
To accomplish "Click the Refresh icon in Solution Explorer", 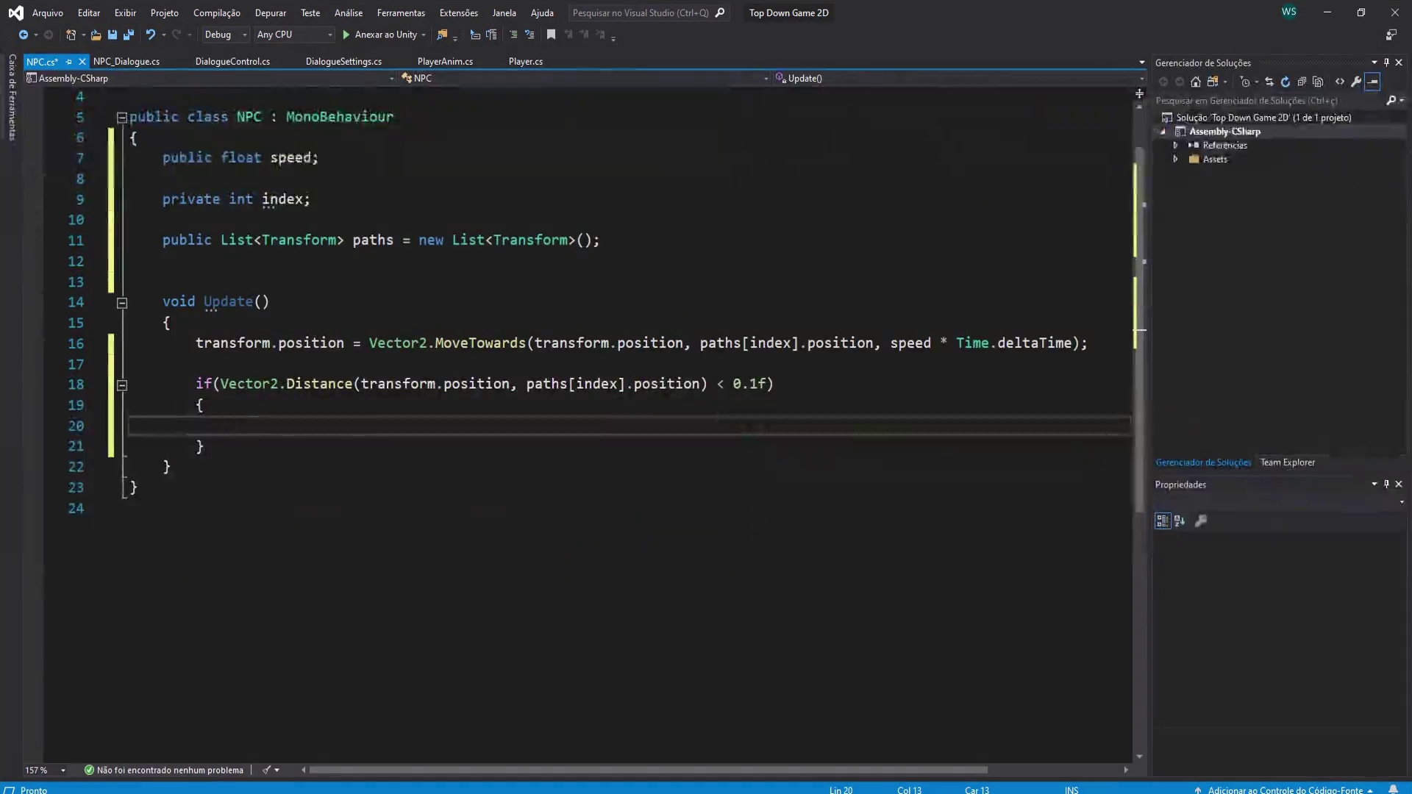I will [x=1286, y=82].
